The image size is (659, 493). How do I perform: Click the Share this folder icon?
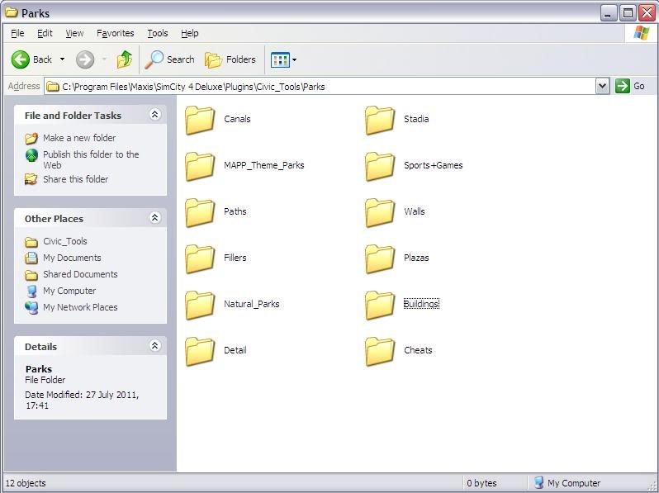31,179
